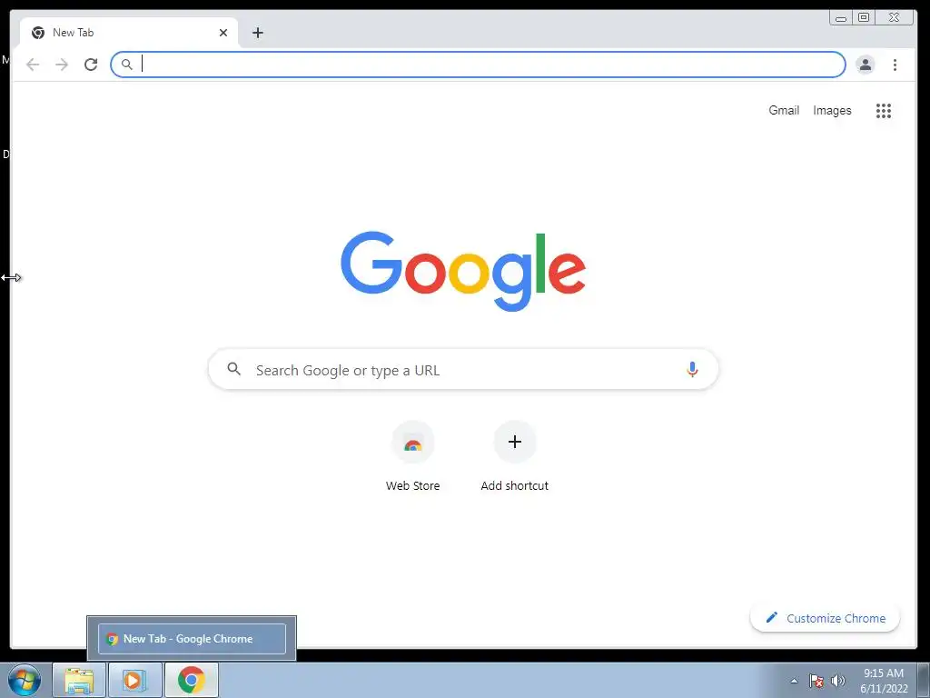
Task: Open the Action Center flag icon
Action: 816,681
